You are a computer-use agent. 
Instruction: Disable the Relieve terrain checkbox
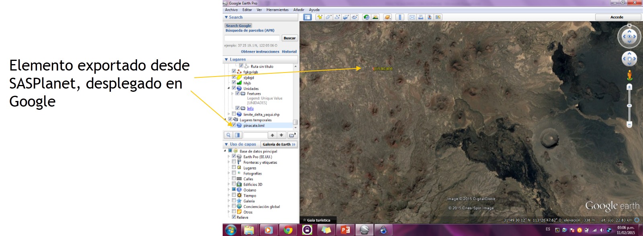[234, 217]
